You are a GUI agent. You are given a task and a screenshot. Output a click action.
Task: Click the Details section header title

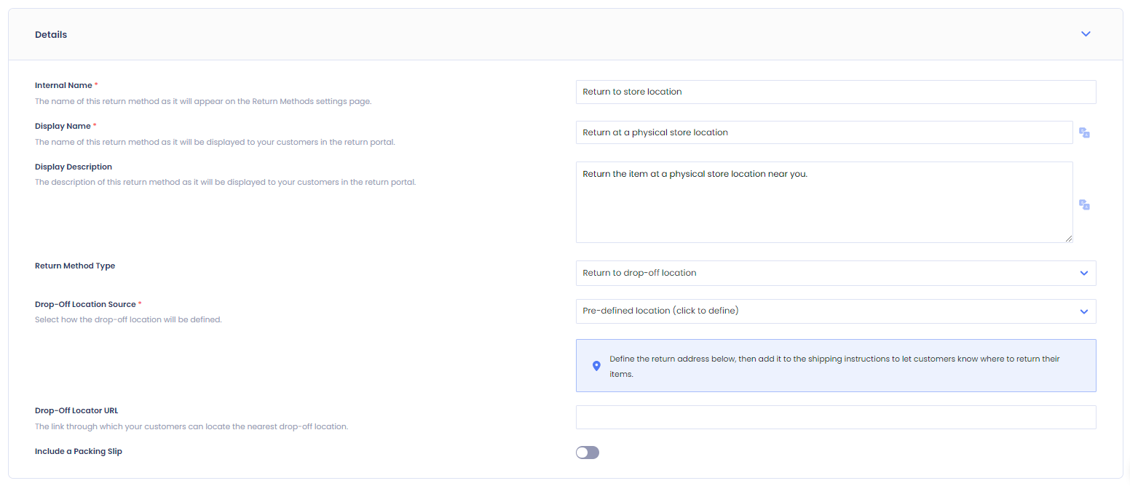(51, 35)
